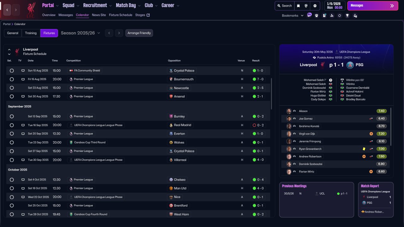The image size is (404, 227).
Task: Click the substitution arrows icon beside Joe Gomez
Action: click(371, 119)
